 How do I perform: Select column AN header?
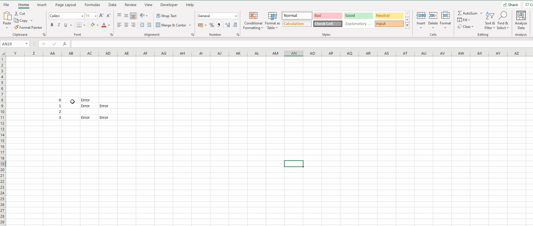tap(294, 53)
